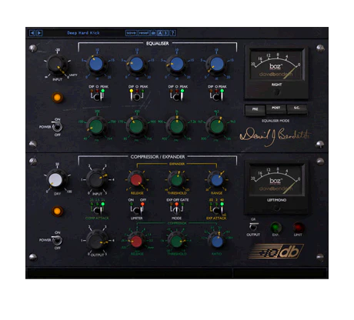Select the PRE equaliser mode
Image resolution: width=354 pixels, height=320 pixels.
[x=255, y=109]
